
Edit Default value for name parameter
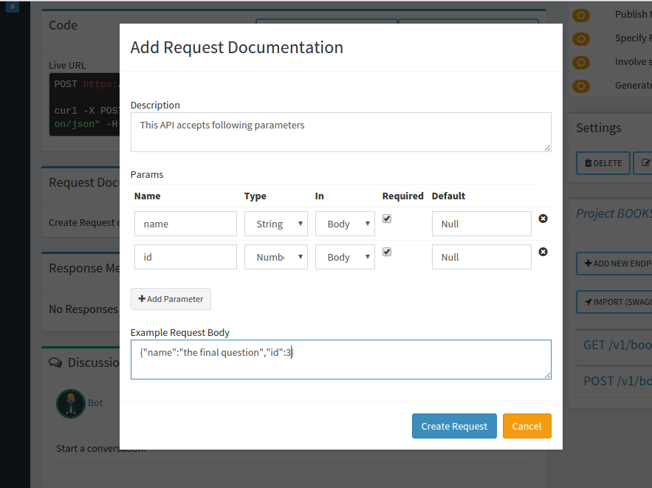[481, 224]
